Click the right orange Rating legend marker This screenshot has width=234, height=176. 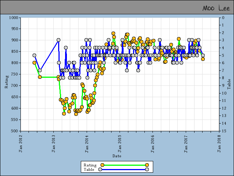(x=147, y=165)
